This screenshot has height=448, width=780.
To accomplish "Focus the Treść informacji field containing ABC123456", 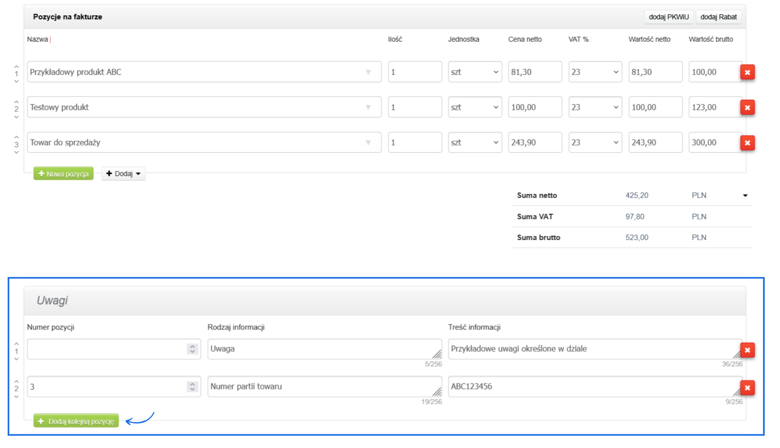I will (x=590, y=386).
